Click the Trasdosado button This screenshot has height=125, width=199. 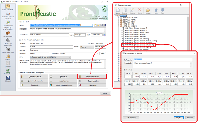tap(34, 85)
